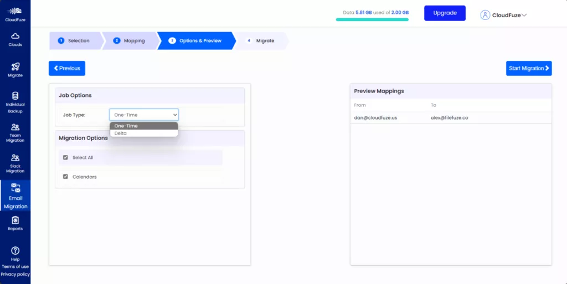Open the Terms of use link
Viewport: 567px width, 284px height.
[15, 267]
